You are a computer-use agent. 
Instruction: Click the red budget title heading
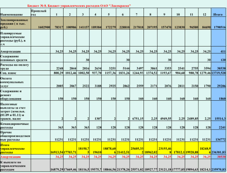pyautogui.click(x=79, y=6)
